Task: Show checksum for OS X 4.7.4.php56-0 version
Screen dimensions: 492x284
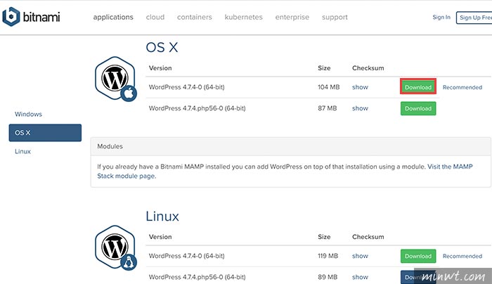Action: 360,108
